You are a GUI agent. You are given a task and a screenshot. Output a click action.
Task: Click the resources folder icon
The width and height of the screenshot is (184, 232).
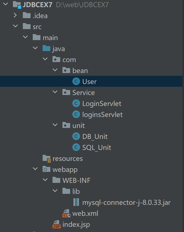(x=47, y=159)
